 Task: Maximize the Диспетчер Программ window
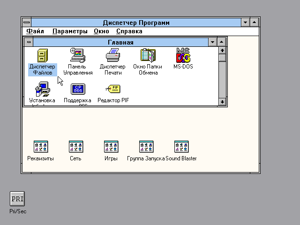[x=255, y=22]
